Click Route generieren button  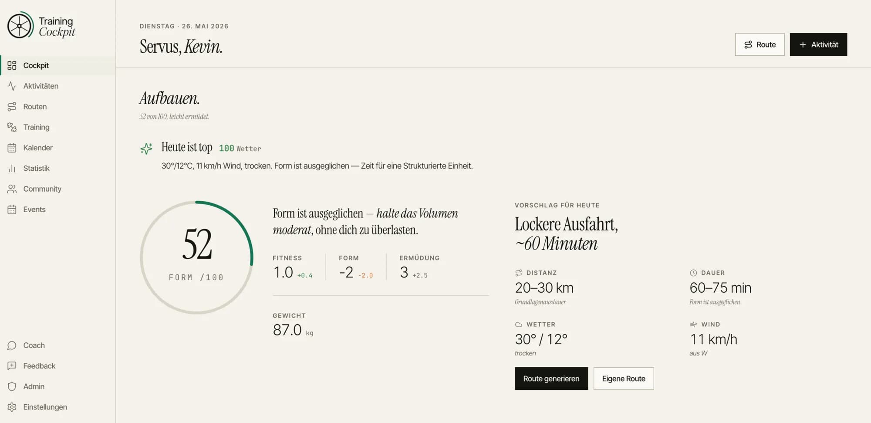551,379
